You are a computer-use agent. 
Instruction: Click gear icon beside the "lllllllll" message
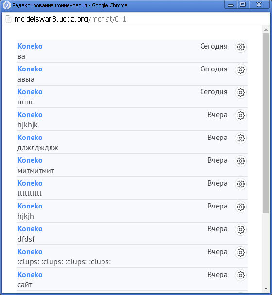240,184
